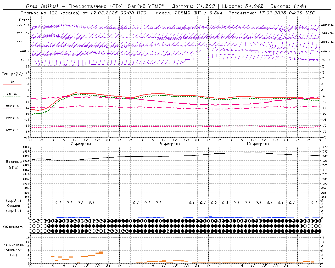Click the (мм/1ч.) precipitation unit label
The width and height of the screenshot is (335, 268).
click(14, 211)
